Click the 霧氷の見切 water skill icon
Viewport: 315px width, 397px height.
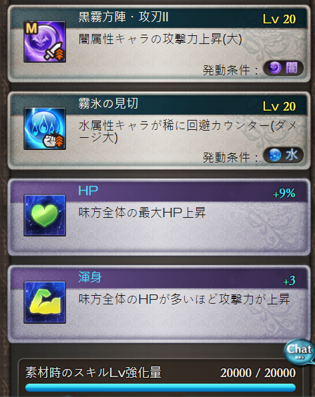coord(45,129)
